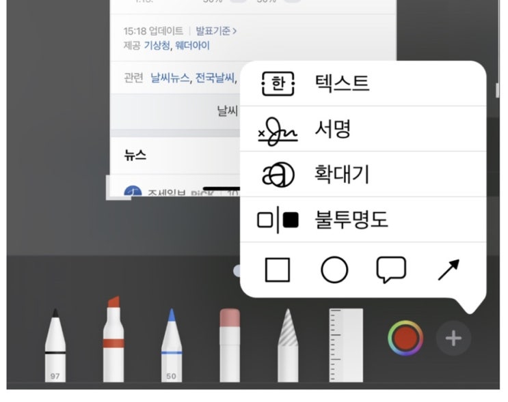Viewport: 508px width, 402px height.
Task: Choose 불투명도 opacity option
Action: tap(363, 219)
